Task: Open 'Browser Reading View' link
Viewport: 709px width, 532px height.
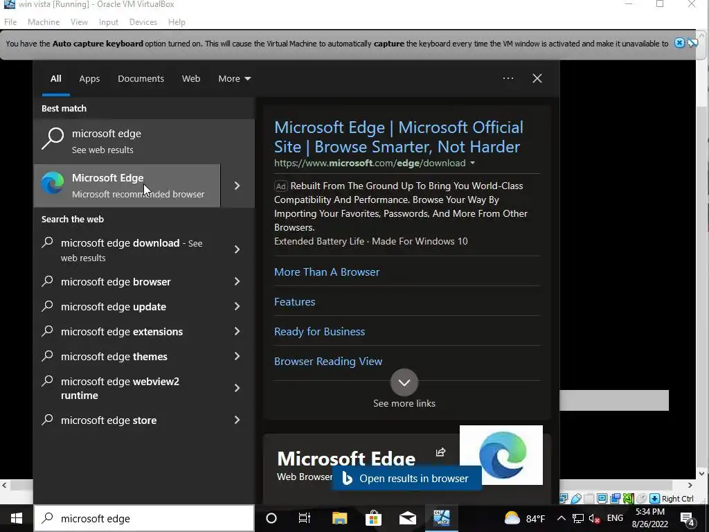Action: (x=328, y=362)
